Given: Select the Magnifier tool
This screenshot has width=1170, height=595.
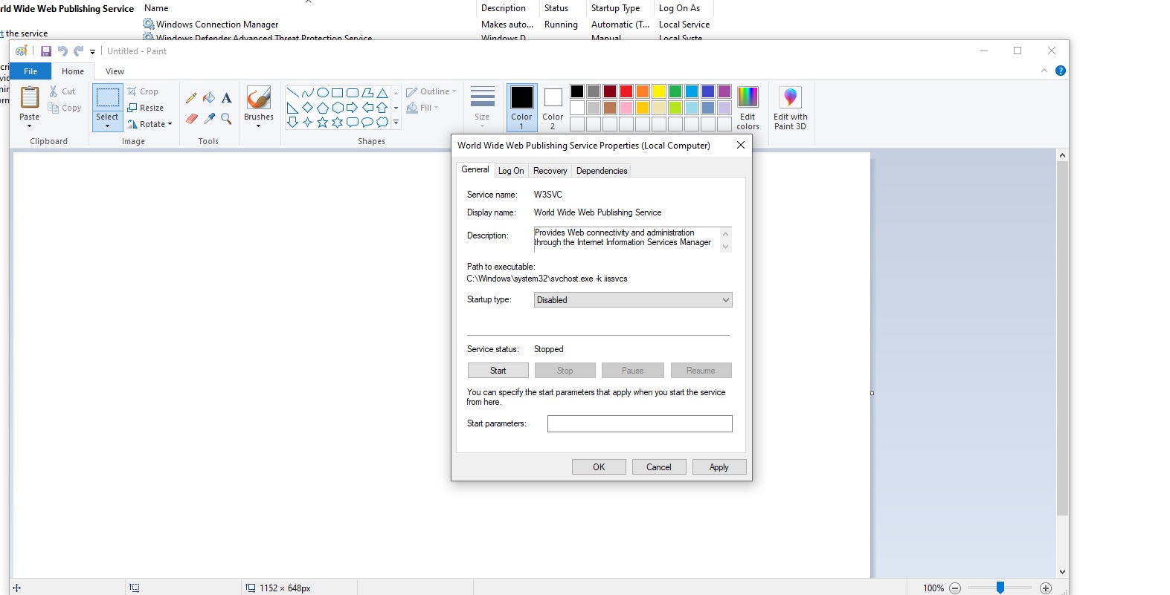Looking at the screenshot, I should (x=227, y=118).
